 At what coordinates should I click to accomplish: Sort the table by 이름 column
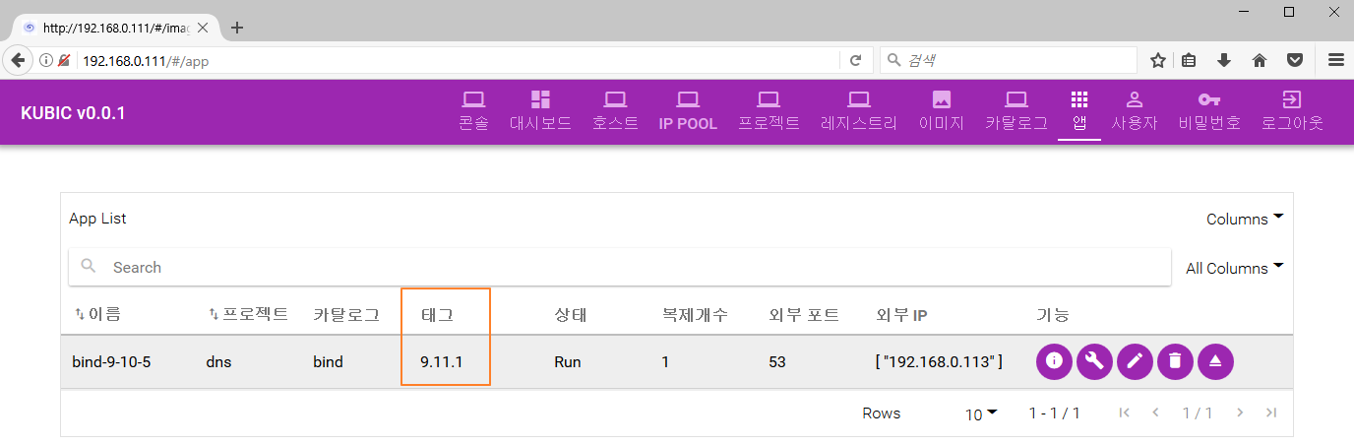(97, 314)
